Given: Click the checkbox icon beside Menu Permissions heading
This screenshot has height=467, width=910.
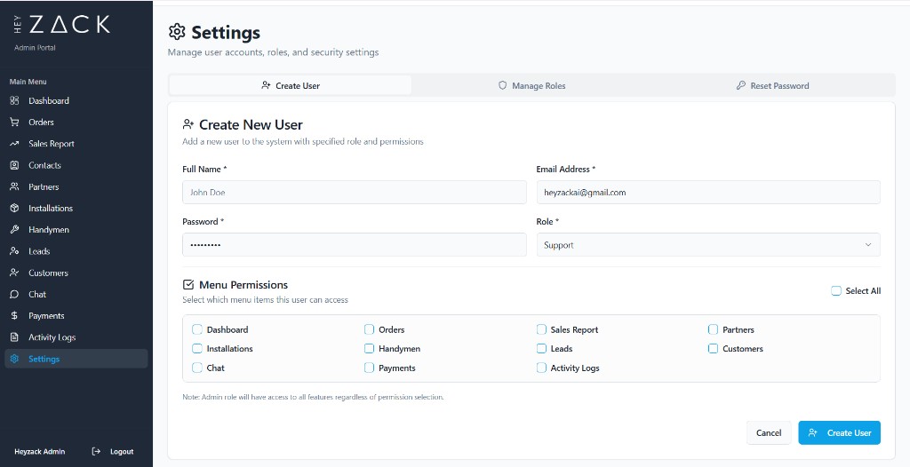Looking at the screenshot, I should click(x=188, y=284).
